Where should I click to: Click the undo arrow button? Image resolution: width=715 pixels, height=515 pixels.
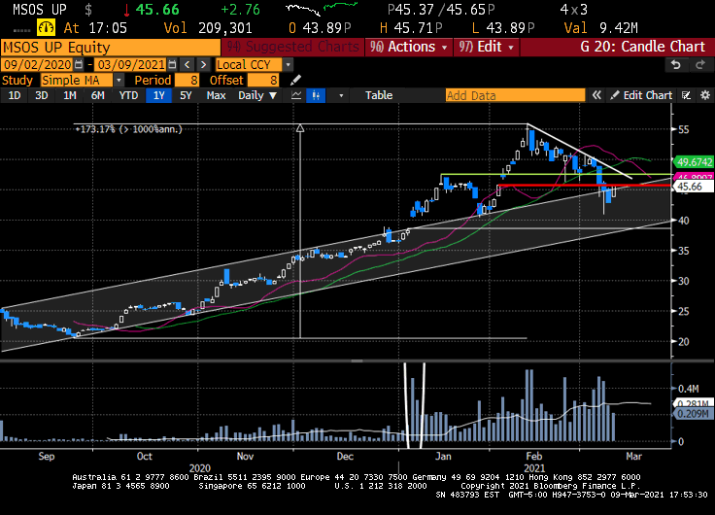(676, 65)
